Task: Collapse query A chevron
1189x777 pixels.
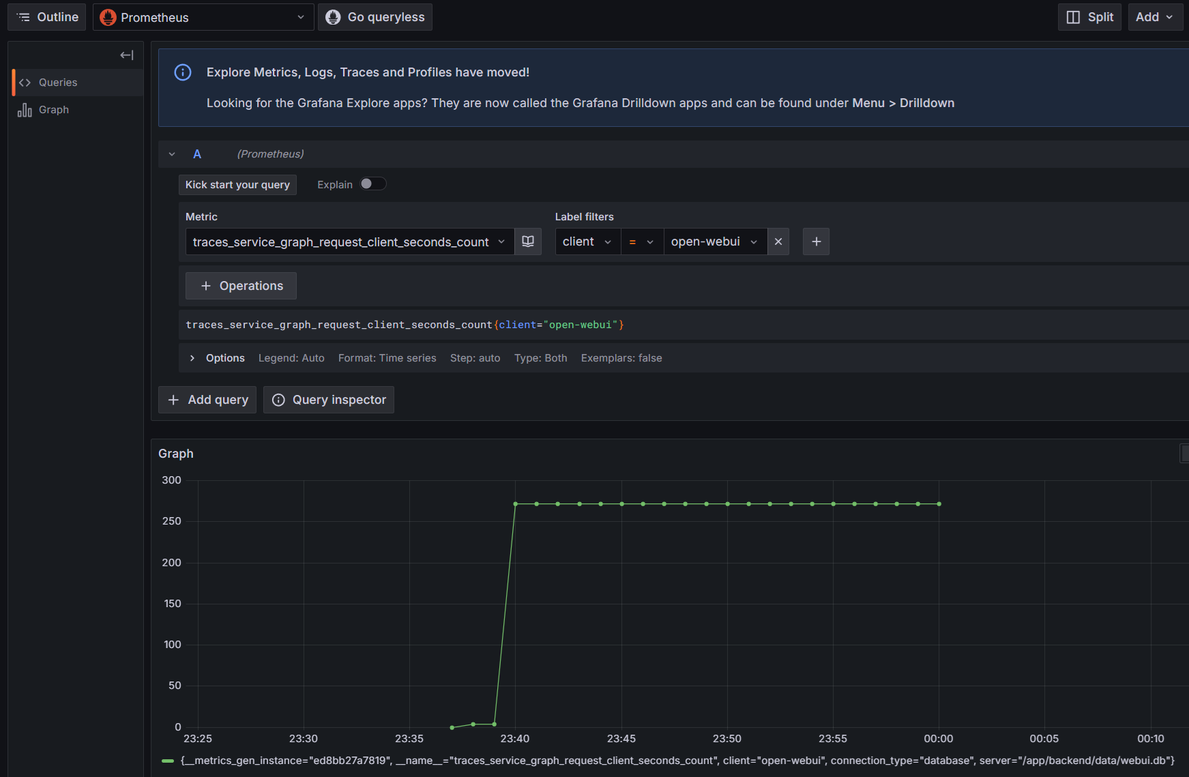Action: tap(172, 154)
